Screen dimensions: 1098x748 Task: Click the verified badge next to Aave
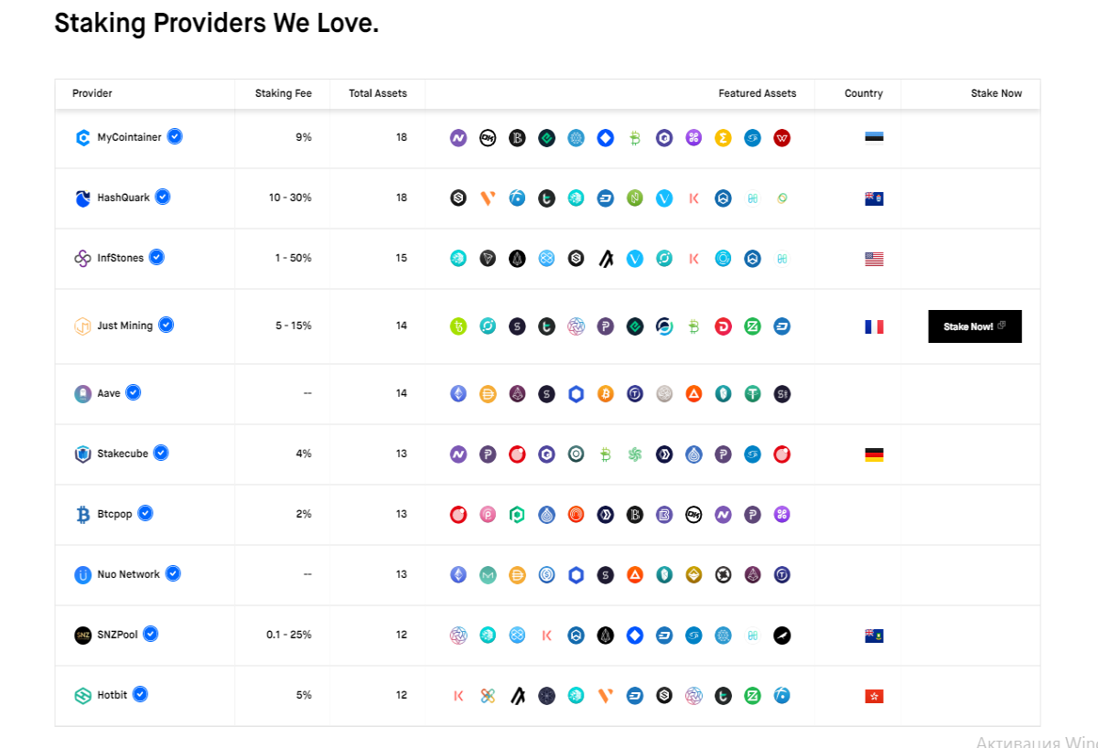[134, 392]
